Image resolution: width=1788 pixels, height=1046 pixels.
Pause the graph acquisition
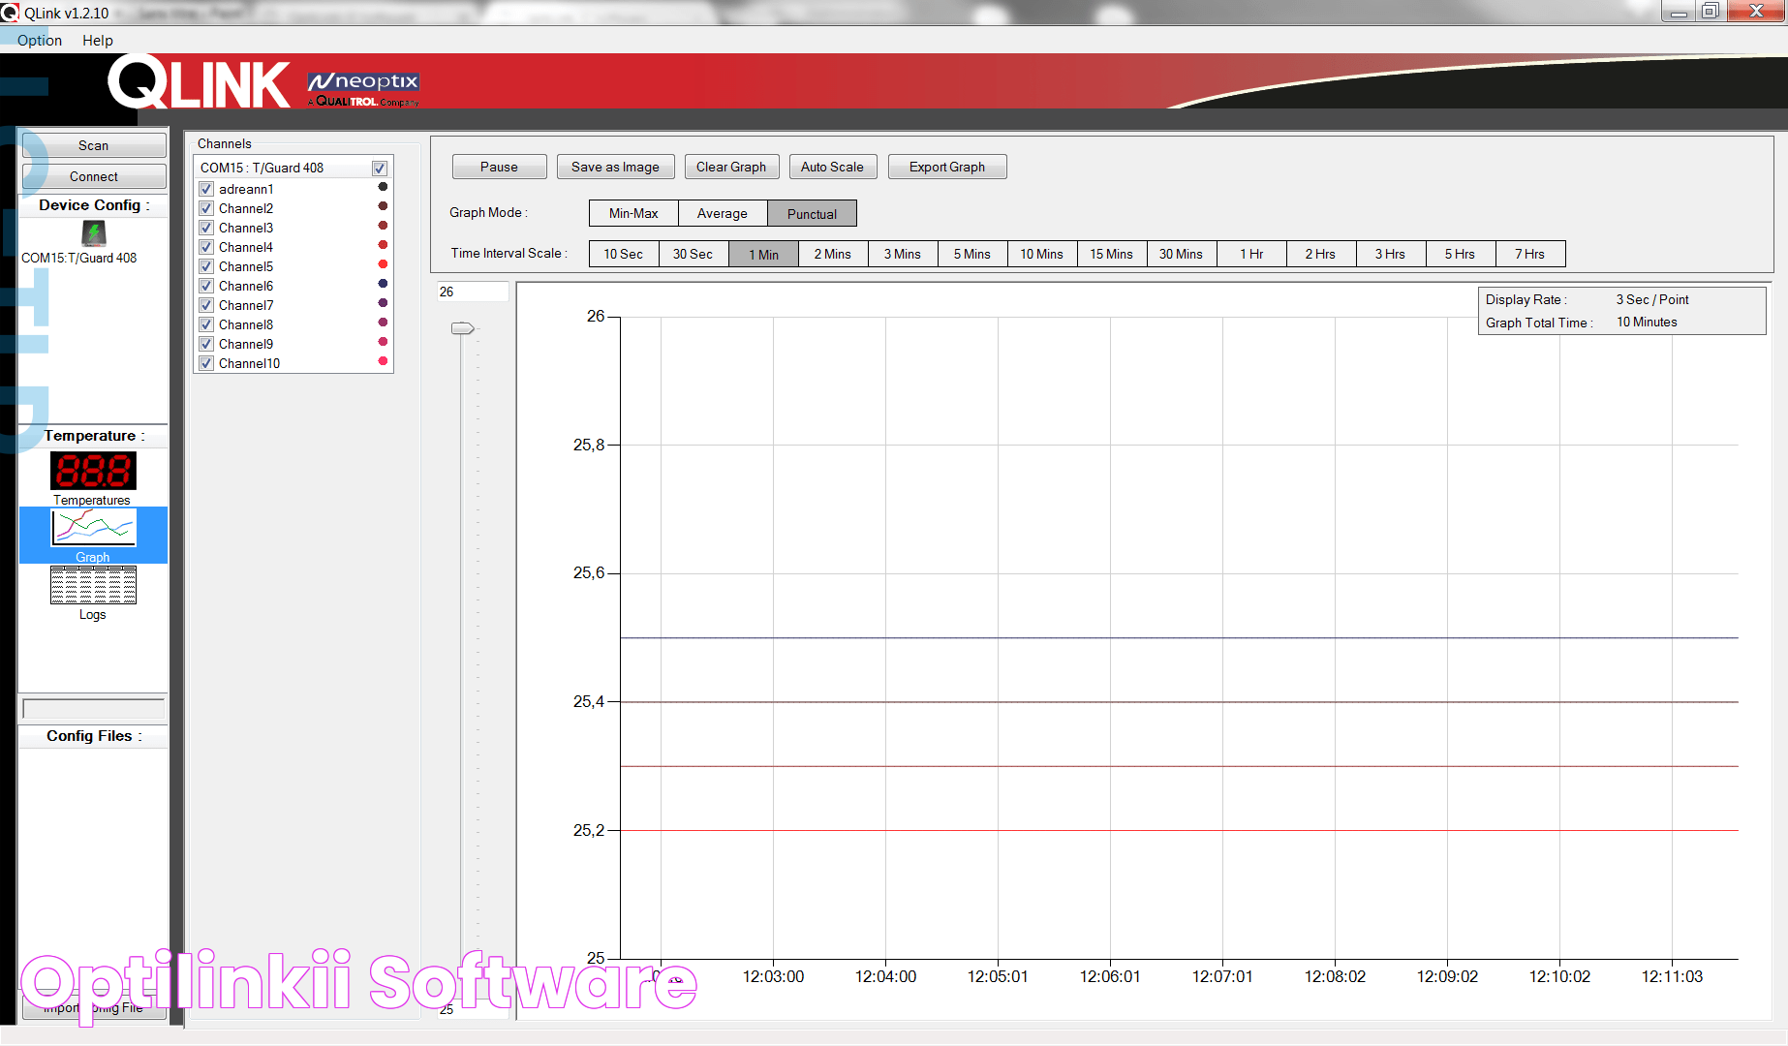[x=500, y=167]
